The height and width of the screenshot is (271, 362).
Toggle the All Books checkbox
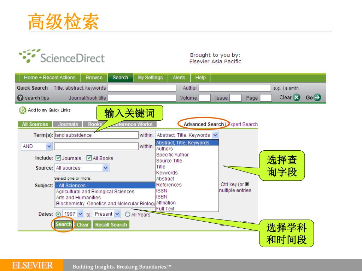tap(89, 158)
